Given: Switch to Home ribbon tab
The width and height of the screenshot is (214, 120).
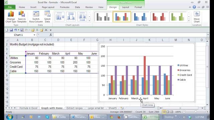Looking at the screenshot, I should (22, 7).
